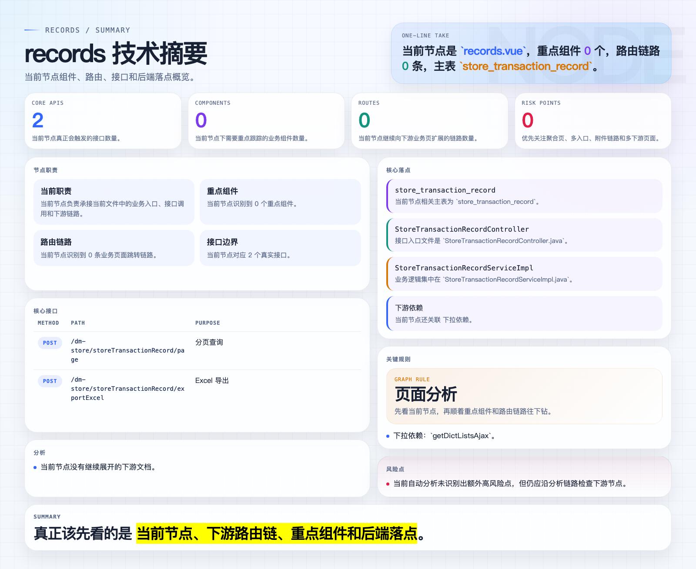The image size is (696, 569).
Task: Open the ONE-LINE TAKE summary card
Action: tap(531, 53)
